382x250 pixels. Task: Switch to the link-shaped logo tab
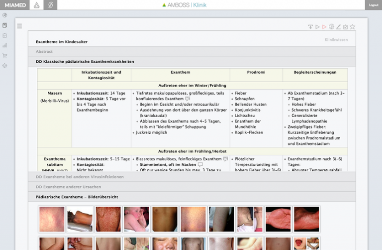[x=50, y=5]
